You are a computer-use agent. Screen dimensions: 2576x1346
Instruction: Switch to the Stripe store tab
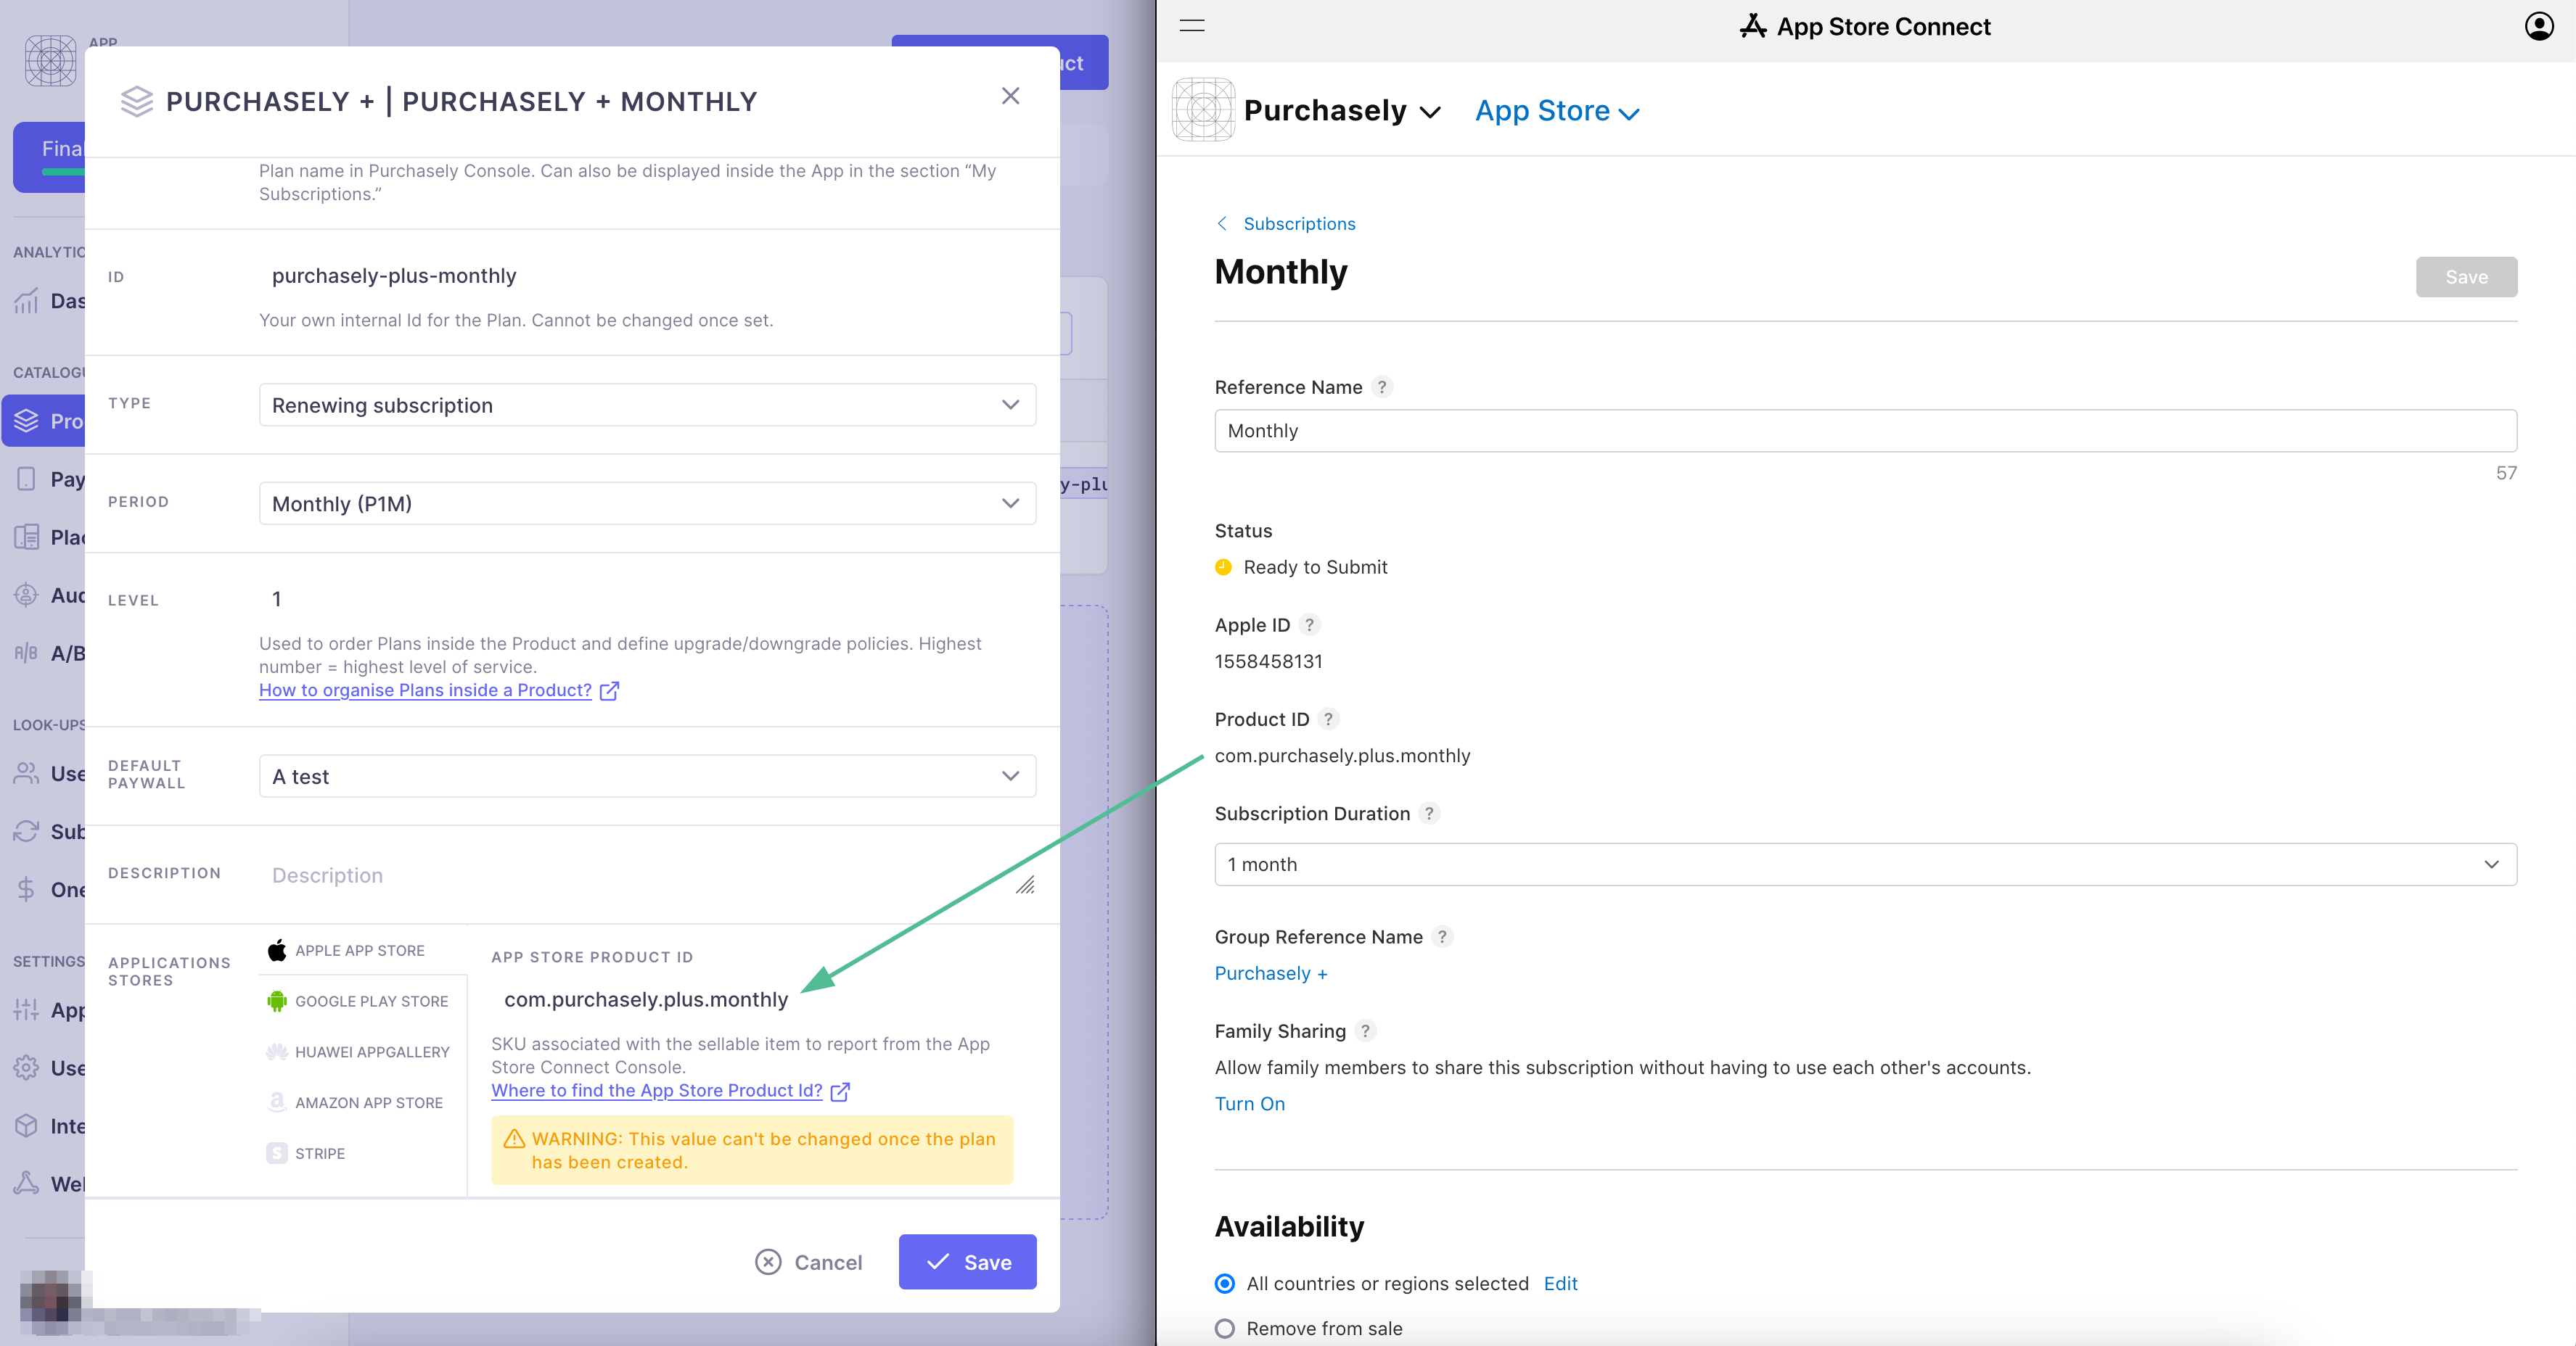[x=319, y=1153]
